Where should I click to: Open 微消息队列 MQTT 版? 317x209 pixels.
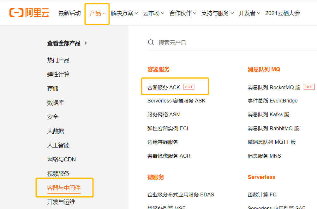pos(272,142)
